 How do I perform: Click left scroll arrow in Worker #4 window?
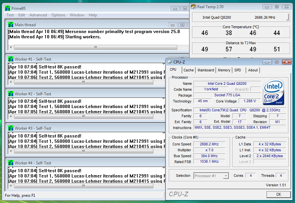click(x=11, y=186)
